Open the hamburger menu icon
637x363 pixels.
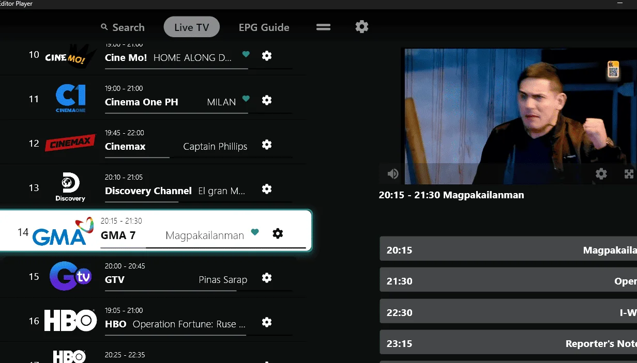[323, 27]
